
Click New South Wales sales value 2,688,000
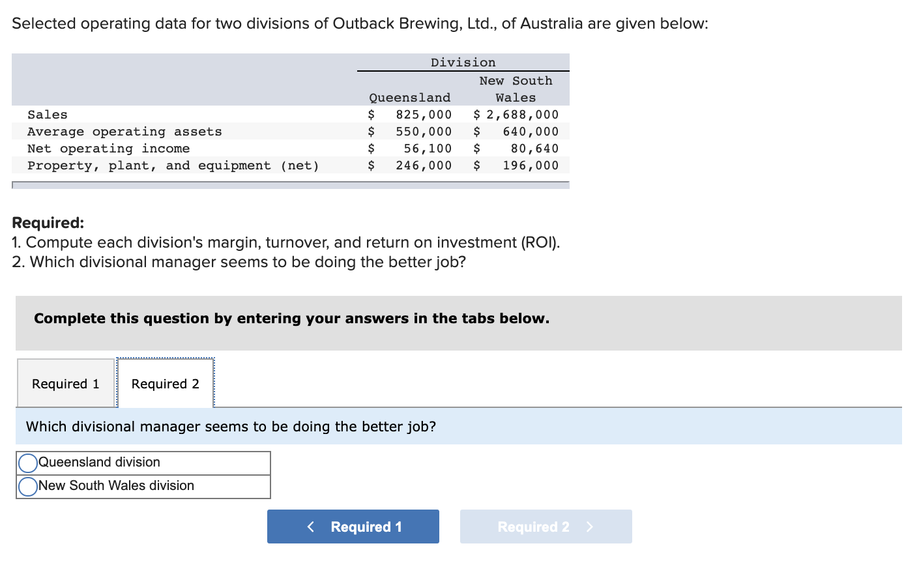tap(522, 115)
